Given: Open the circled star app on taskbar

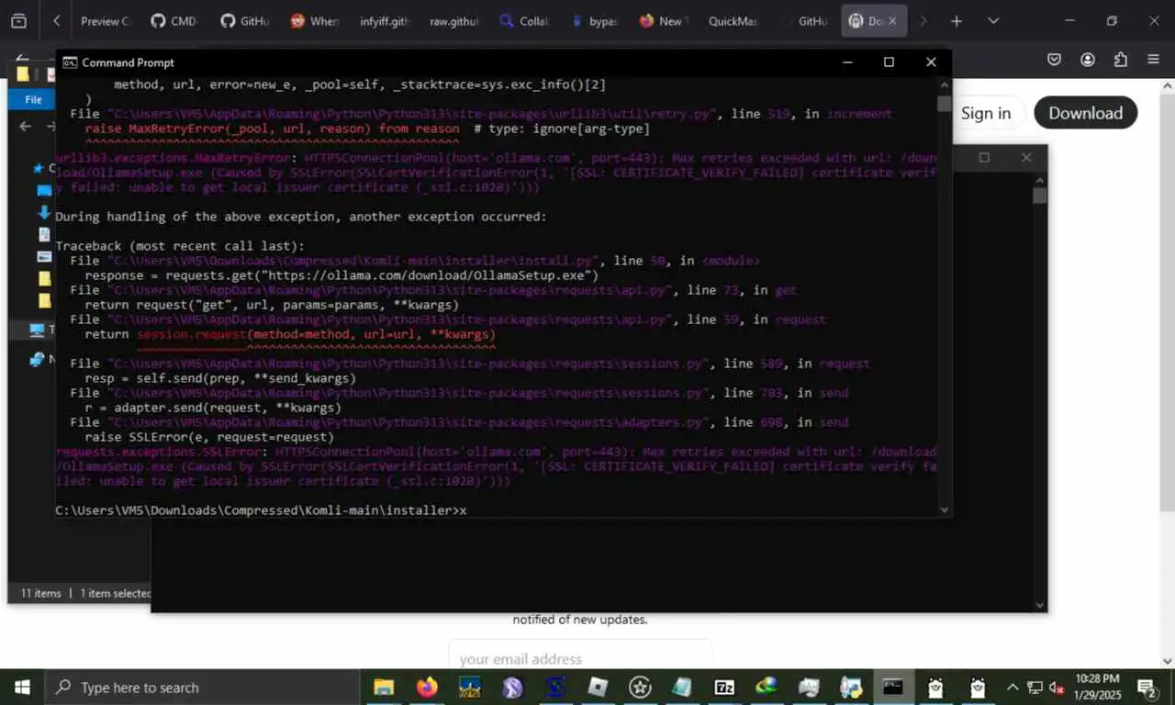Looking at the screenshot, I should point(640,687).
